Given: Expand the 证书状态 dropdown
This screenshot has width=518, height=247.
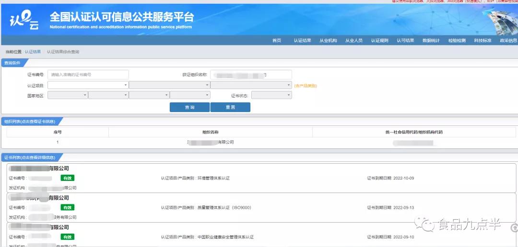Looking at the screenshot, I should coord(271,95).
